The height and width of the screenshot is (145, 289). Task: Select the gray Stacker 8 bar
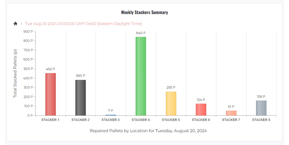pyautogui.click(x=261, y=108)
